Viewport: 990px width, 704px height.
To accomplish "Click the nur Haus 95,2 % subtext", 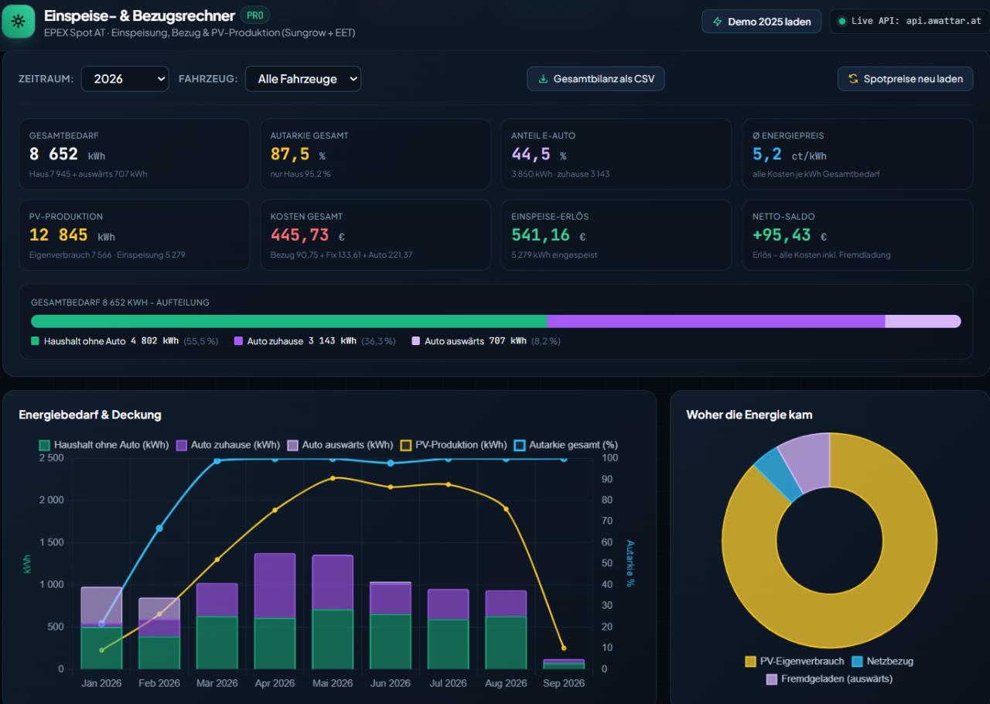I will click(x=301, y=174).
